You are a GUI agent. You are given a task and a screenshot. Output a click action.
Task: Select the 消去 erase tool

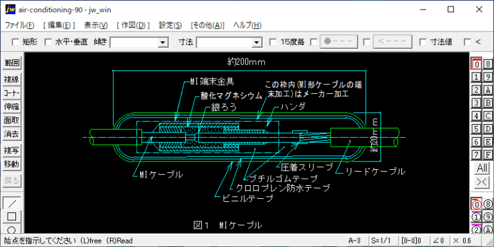click(x=12, y=134)
